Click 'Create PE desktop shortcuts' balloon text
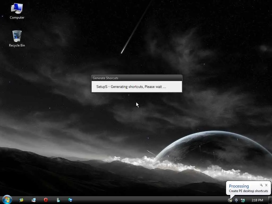Viewport: 272px width, 204px height. click(x=248, y=191)
